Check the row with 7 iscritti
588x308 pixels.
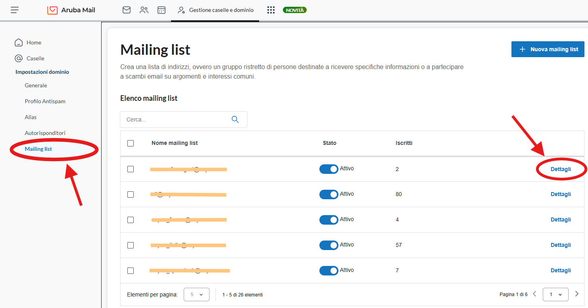click(x=131, y=271)
